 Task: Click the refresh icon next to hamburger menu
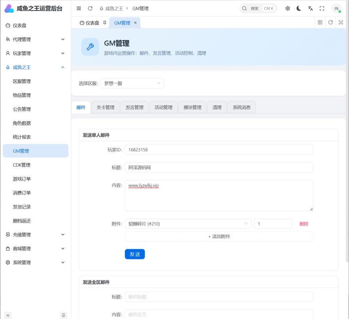tap(90, 8)
